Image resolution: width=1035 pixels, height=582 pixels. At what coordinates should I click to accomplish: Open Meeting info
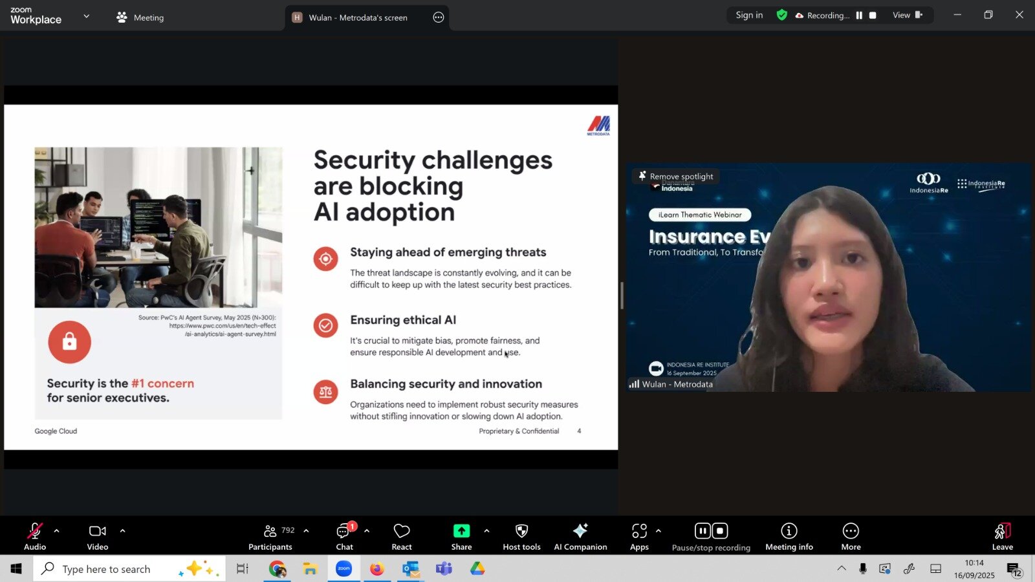pyautogui.click(x=789, y=537)
